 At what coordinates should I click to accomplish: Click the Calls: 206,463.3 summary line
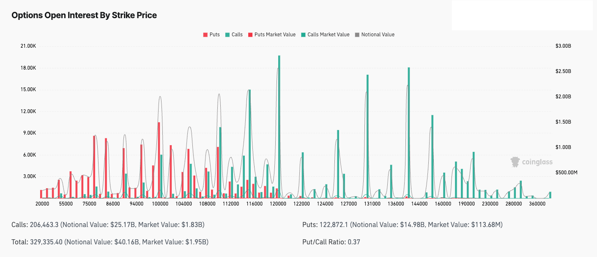click(108, 225)
